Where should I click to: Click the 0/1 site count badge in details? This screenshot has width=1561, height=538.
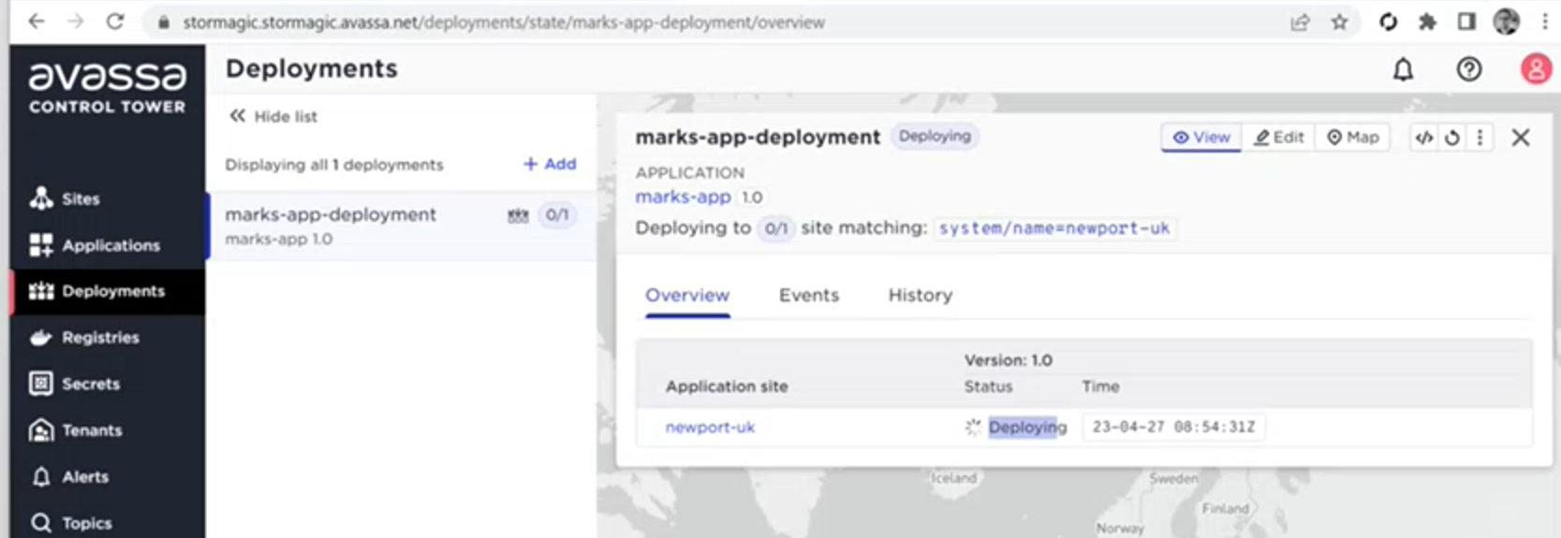point(775,228)
